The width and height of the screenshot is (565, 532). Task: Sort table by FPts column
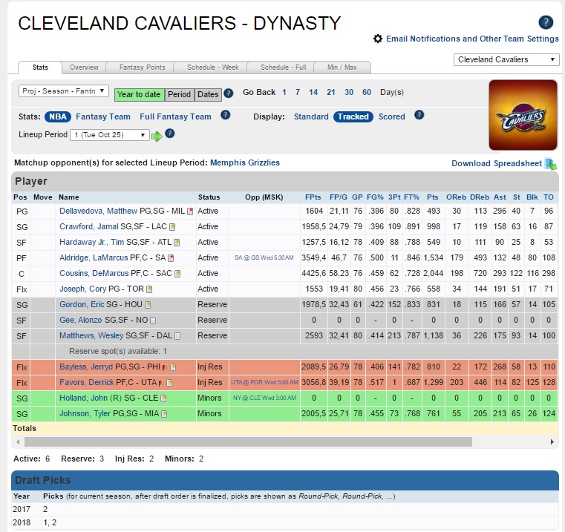point(313,197)
